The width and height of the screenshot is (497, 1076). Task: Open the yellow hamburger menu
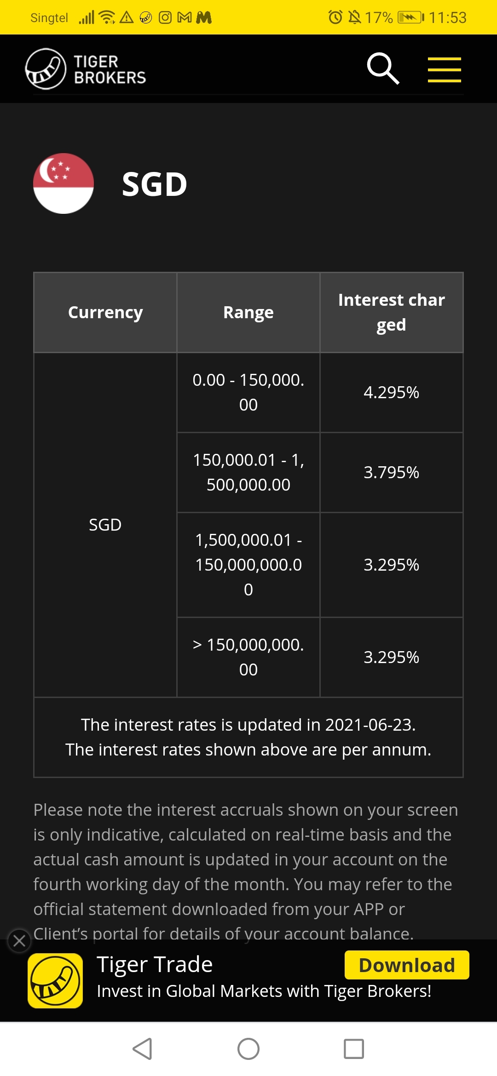pos(444,69)
